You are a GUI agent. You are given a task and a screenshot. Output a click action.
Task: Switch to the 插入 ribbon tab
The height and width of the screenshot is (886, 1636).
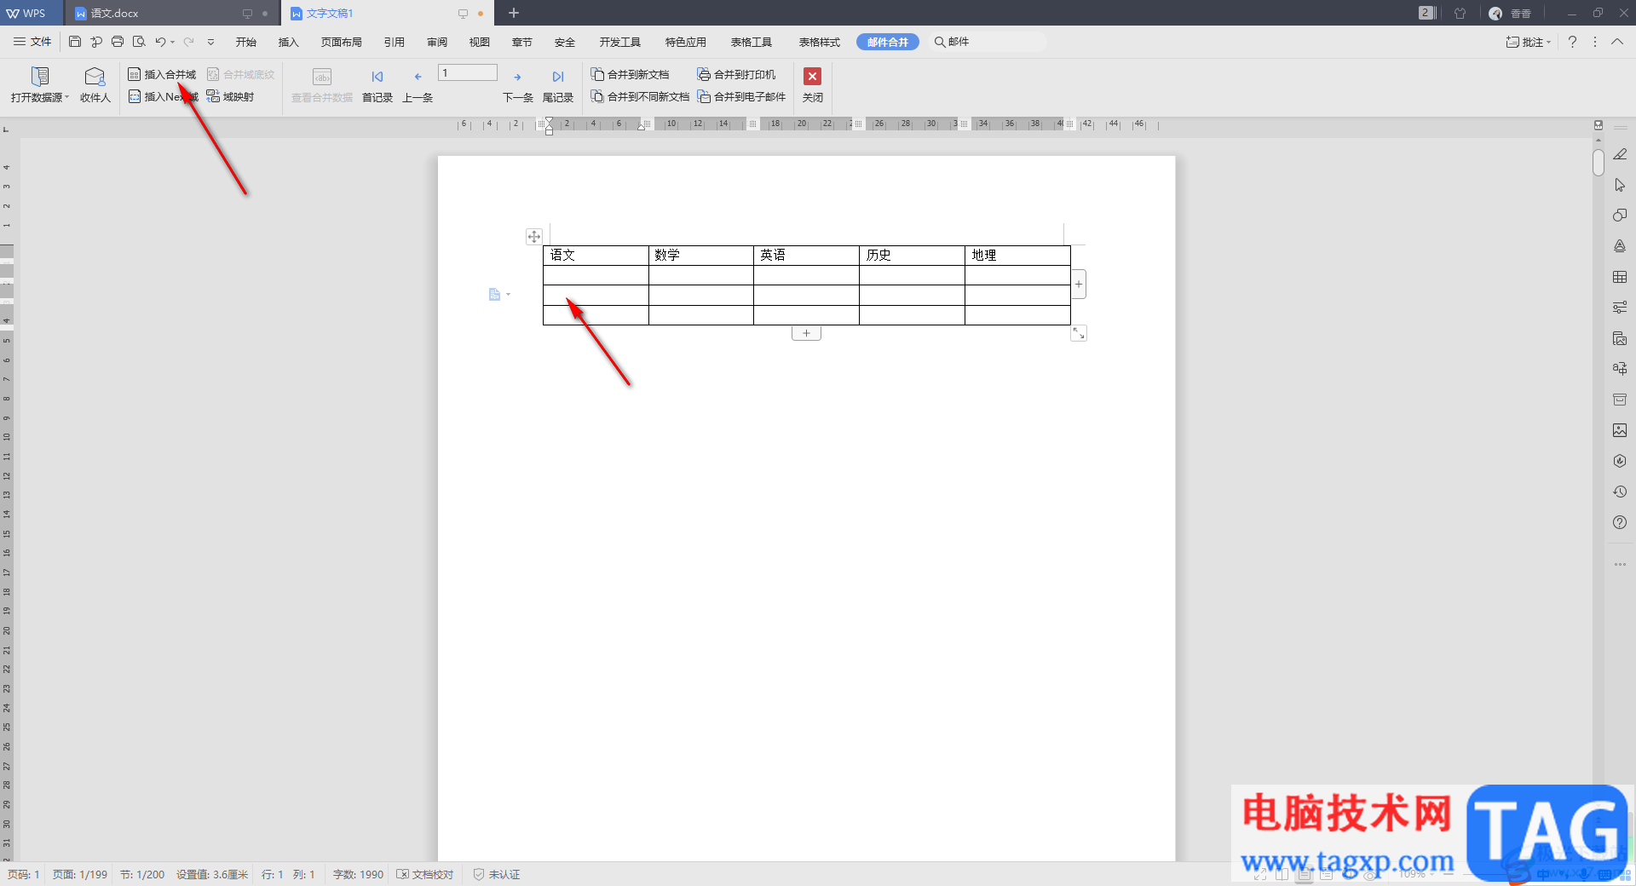[289, 42]
